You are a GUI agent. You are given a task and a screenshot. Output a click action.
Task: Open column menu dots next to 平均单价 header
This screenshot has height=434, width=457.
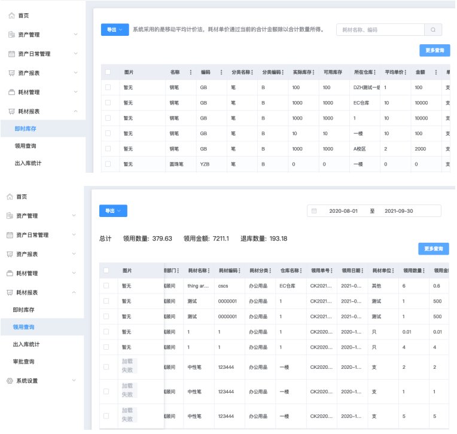405,72
